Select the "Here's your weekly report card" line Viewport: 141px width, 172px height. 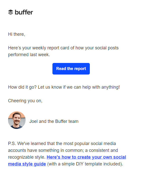tap(63, 48)
